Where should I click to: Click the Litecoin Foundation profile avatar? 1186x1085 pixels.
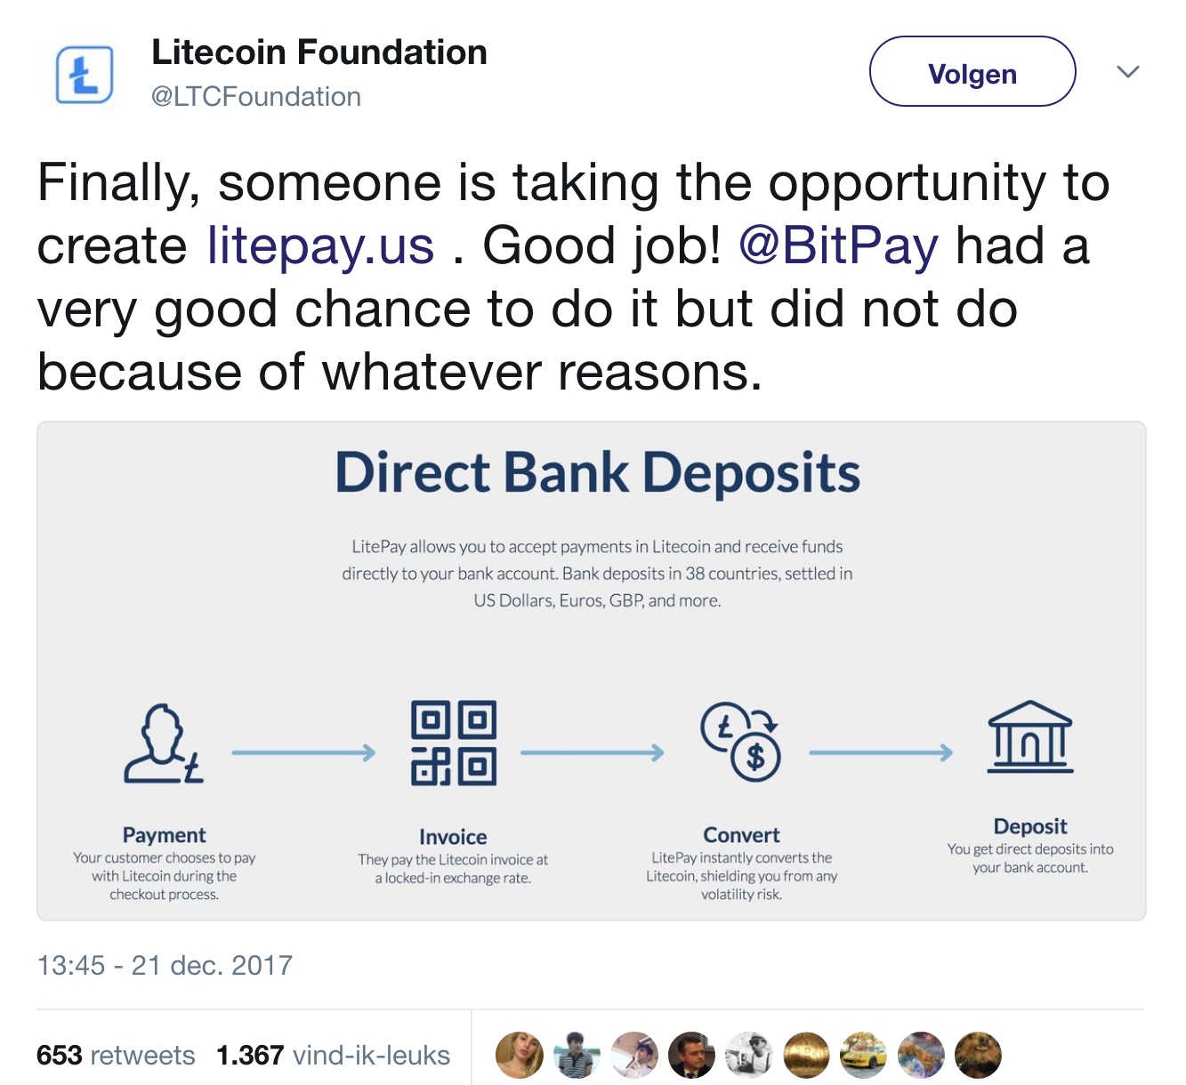click(x=85, y=75)
